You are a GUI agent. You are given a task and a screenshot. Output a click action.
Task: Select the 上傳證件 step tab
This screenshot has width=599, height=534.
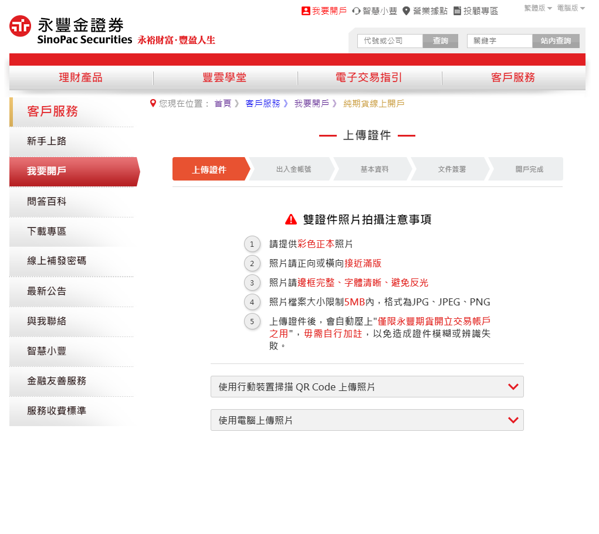[x=209, y=169]
